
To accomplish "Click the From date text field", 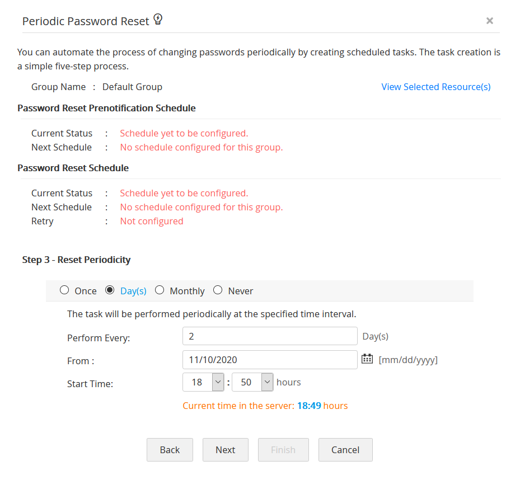I will [270, 360].
